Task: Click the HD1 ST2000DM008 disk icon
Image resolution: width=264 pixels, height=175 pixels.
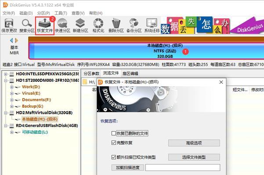Action: [x=11, y=80]
